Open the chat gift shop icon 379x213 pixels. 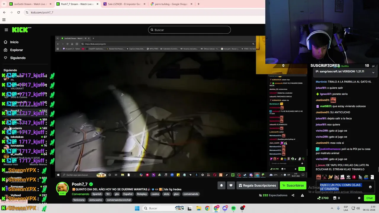[335, 198]
